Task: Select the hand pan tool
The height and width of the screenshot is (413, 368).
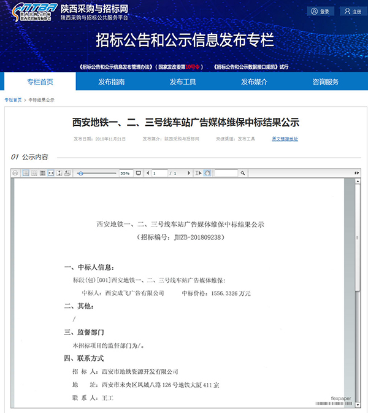Action: (x=207, y=173)
